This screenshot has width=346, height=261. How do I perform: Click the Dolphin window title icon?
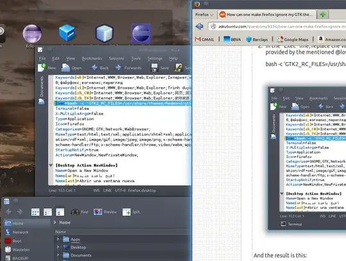tap(6, 201)
